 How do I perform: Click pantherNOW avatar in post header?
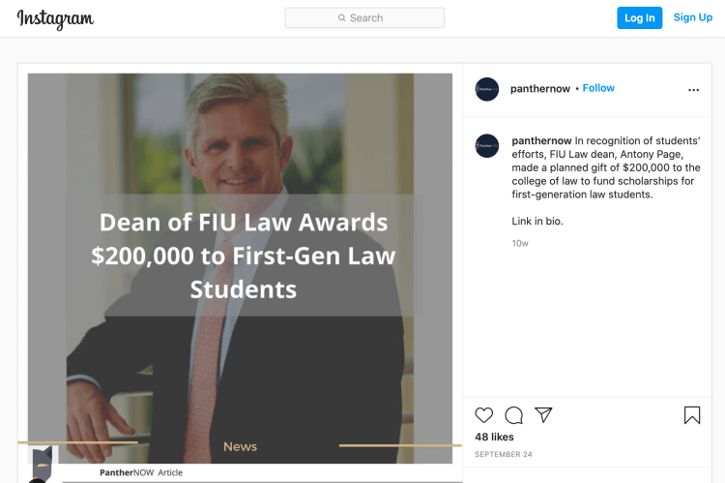click(487, 89)
